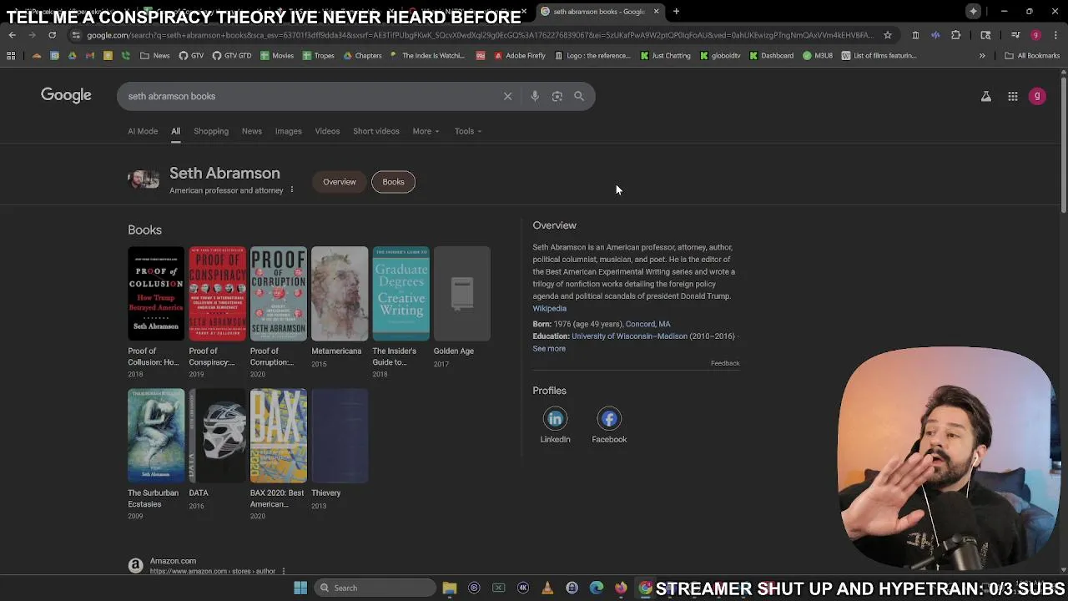Open the Metamericana book cover
Viewport: 1068px width, 601px height.
click(340, 294)
